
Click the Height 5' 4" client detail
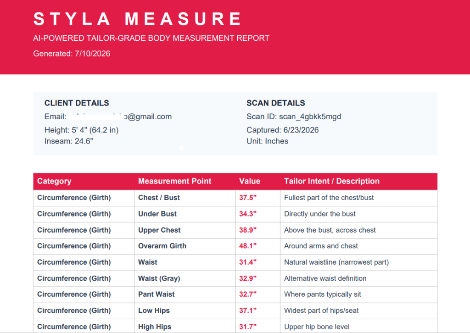(x=82, y=130)
